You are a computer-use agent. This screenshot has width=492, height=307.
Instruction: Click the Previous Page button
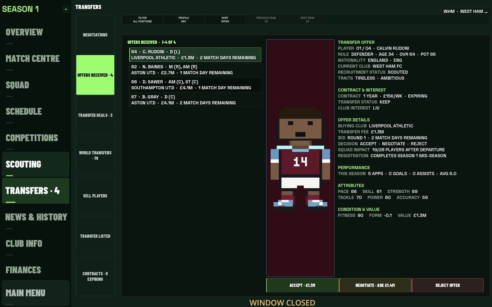(x=266, y=20)
